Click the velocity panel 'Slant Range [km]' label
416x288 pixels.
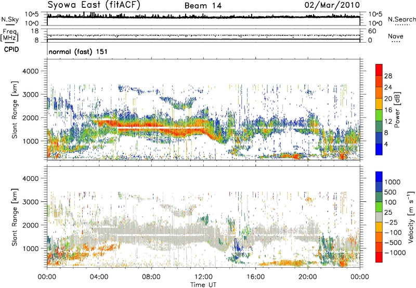click(x=15, y=217)
